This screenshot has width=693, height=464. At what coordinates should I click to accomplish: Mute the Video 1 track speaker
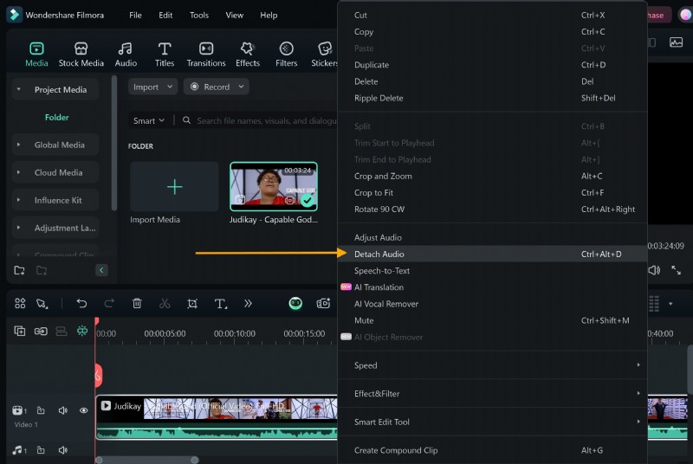pos(62,410)
